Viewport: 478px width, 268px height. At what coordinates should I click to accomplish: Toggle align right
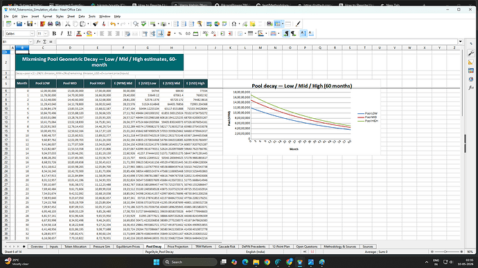[117, 33]
